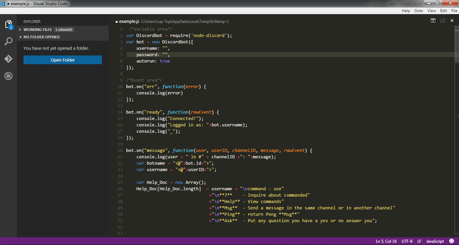
Task: Send feedback via smiley icon
Action: tap(452, 241)
